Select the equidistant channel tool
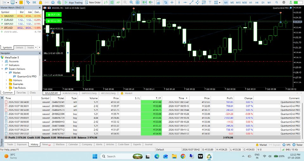 click(198, 2)
